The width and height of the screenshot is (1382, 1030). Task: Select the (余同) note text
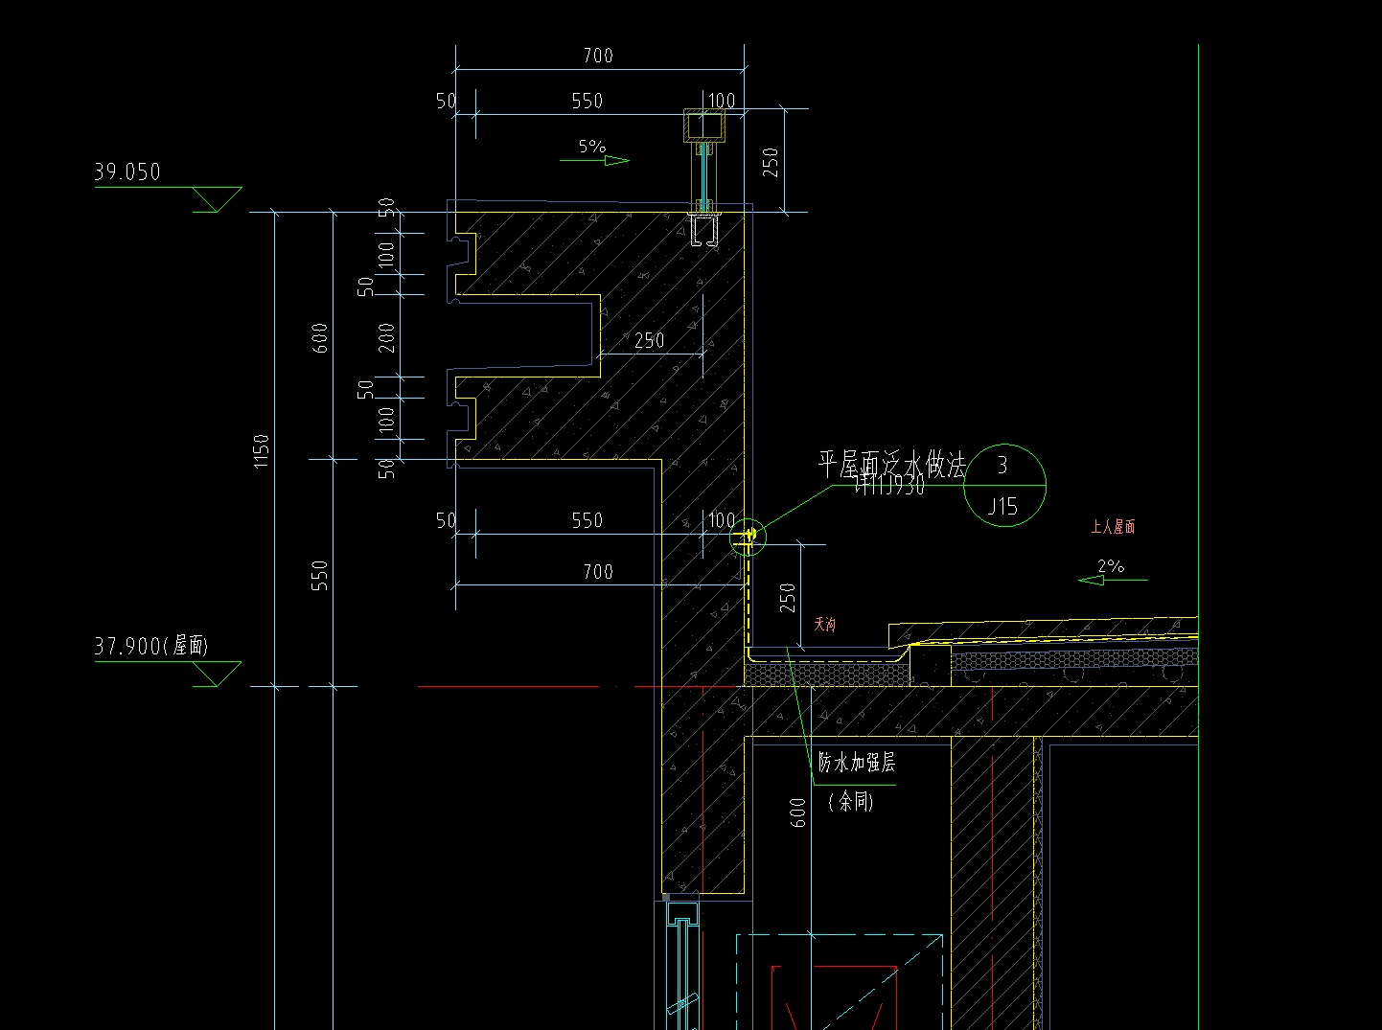click(x=851, y=801)
